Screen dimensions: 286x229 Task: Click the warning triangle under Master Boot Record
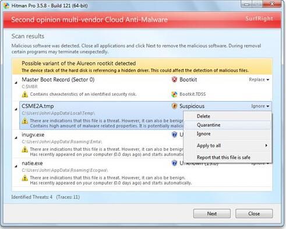(x=25, y=95)
